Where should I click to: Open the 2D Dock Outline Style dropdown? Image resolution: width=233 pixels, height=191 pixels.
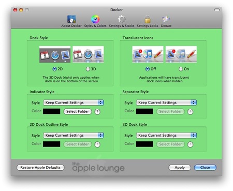(74, 135)
